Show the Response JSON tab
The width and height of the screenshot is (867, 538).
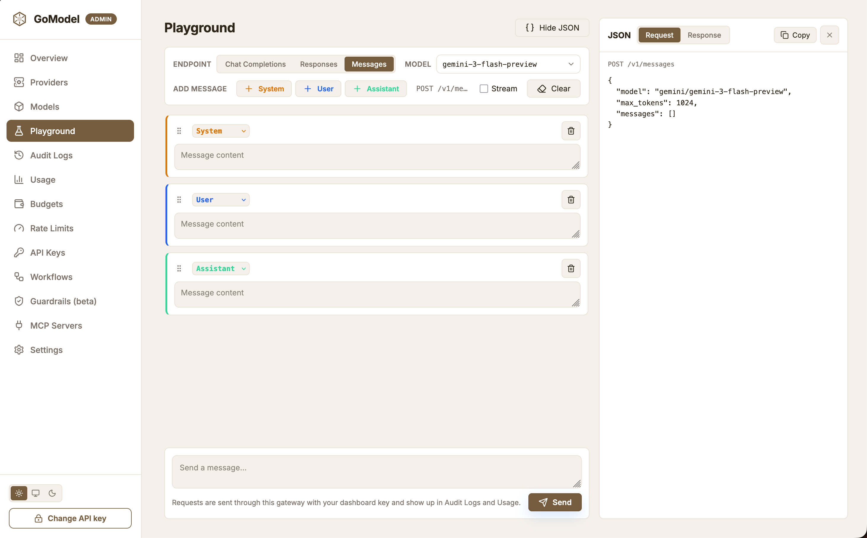point(704,35)
